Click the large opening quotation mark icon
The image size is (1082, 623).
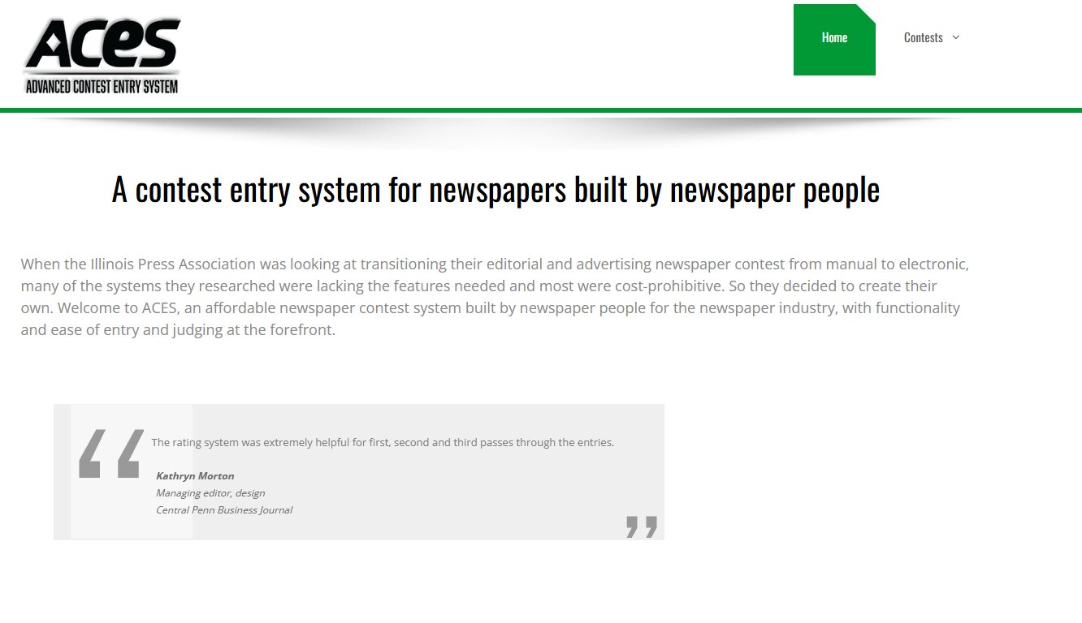[x=111, y=453]
